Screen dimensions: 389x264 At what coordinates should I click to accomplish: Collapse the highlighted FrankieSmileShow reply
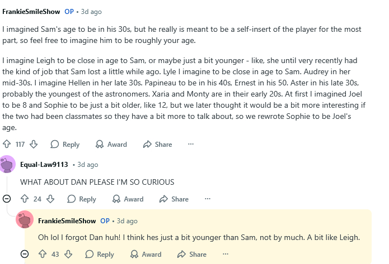click(25, 254)
